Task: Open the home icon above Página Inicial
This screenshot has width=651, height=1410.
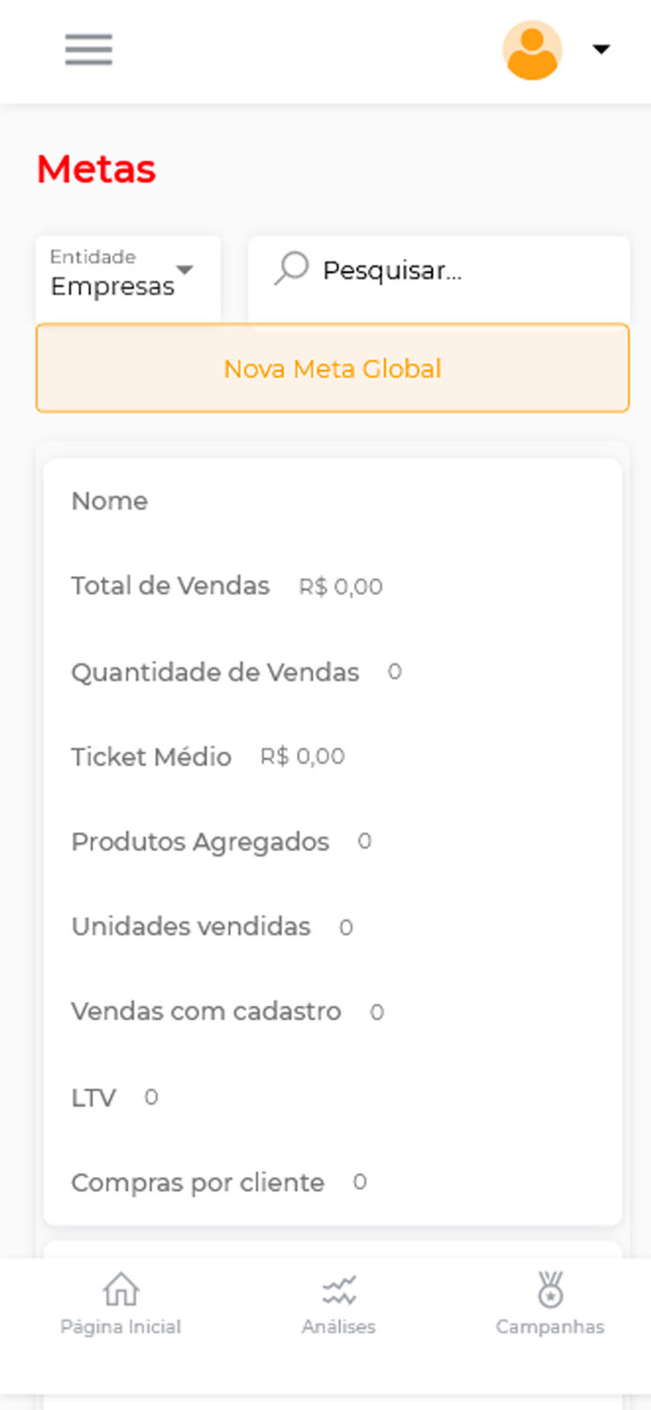Action: point(120,1291)
